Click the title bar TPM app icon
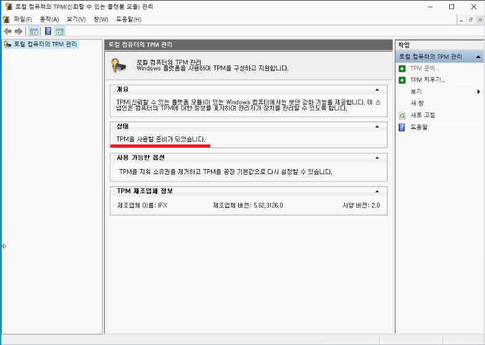485x345 pixels. pos(9,7)
